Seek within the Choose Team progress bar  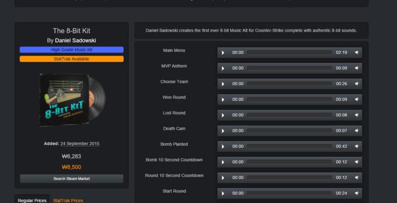coord(289,84)
